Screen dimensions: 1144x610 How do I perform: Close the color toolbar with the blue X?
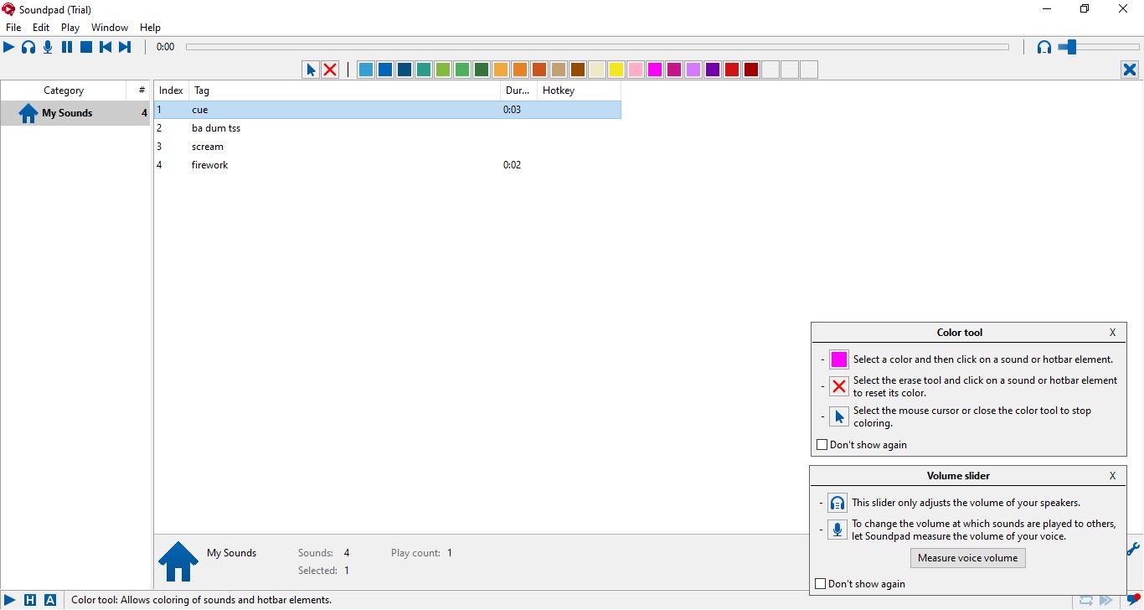1130,70
